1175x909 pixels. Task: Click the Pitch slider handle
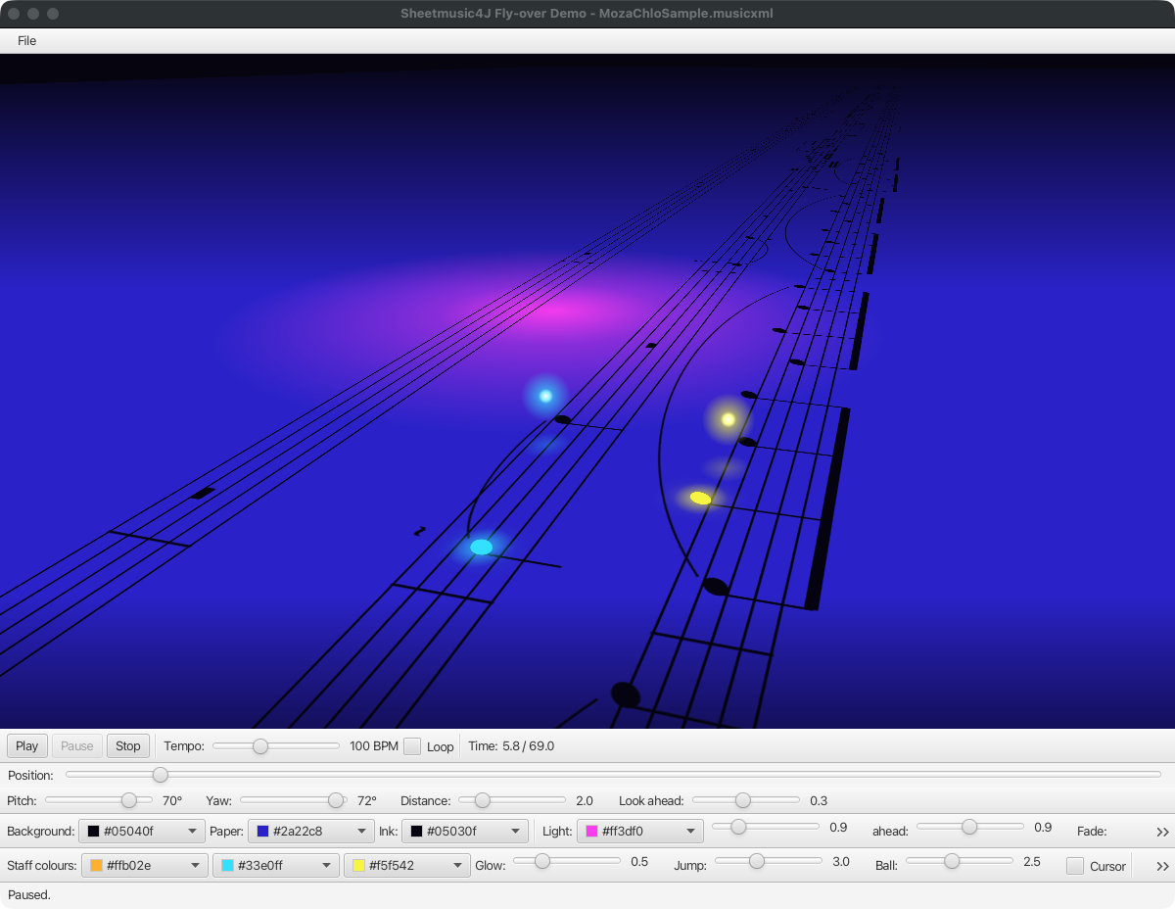(128, 800)
